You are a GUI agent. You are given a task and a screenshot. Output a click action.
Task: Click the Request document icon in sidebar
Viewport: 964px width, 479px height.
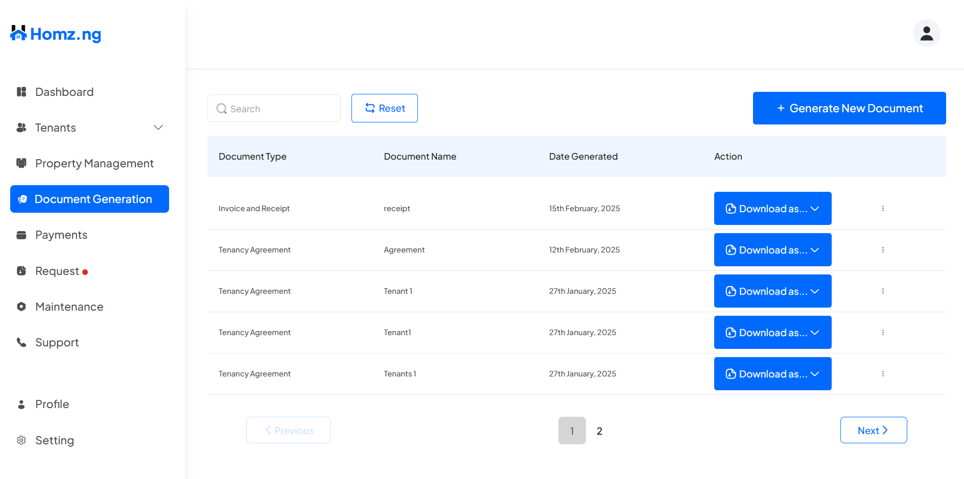21,271
